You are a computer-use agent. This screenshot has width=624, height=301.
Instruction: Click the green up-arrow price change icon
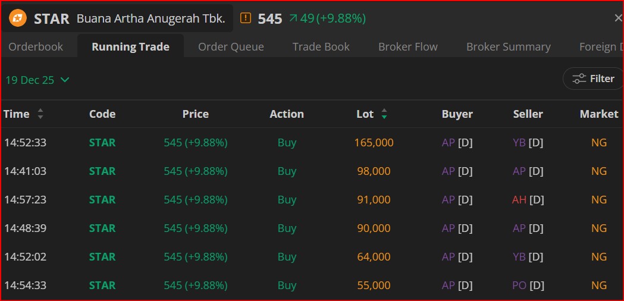(293, 18)
